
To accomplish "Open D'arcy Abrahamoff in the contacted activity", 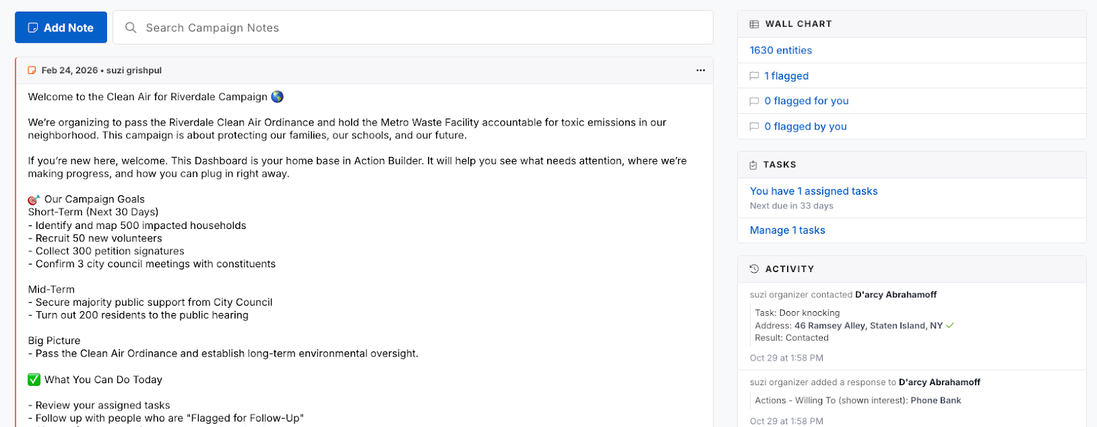I will (896, 295).
